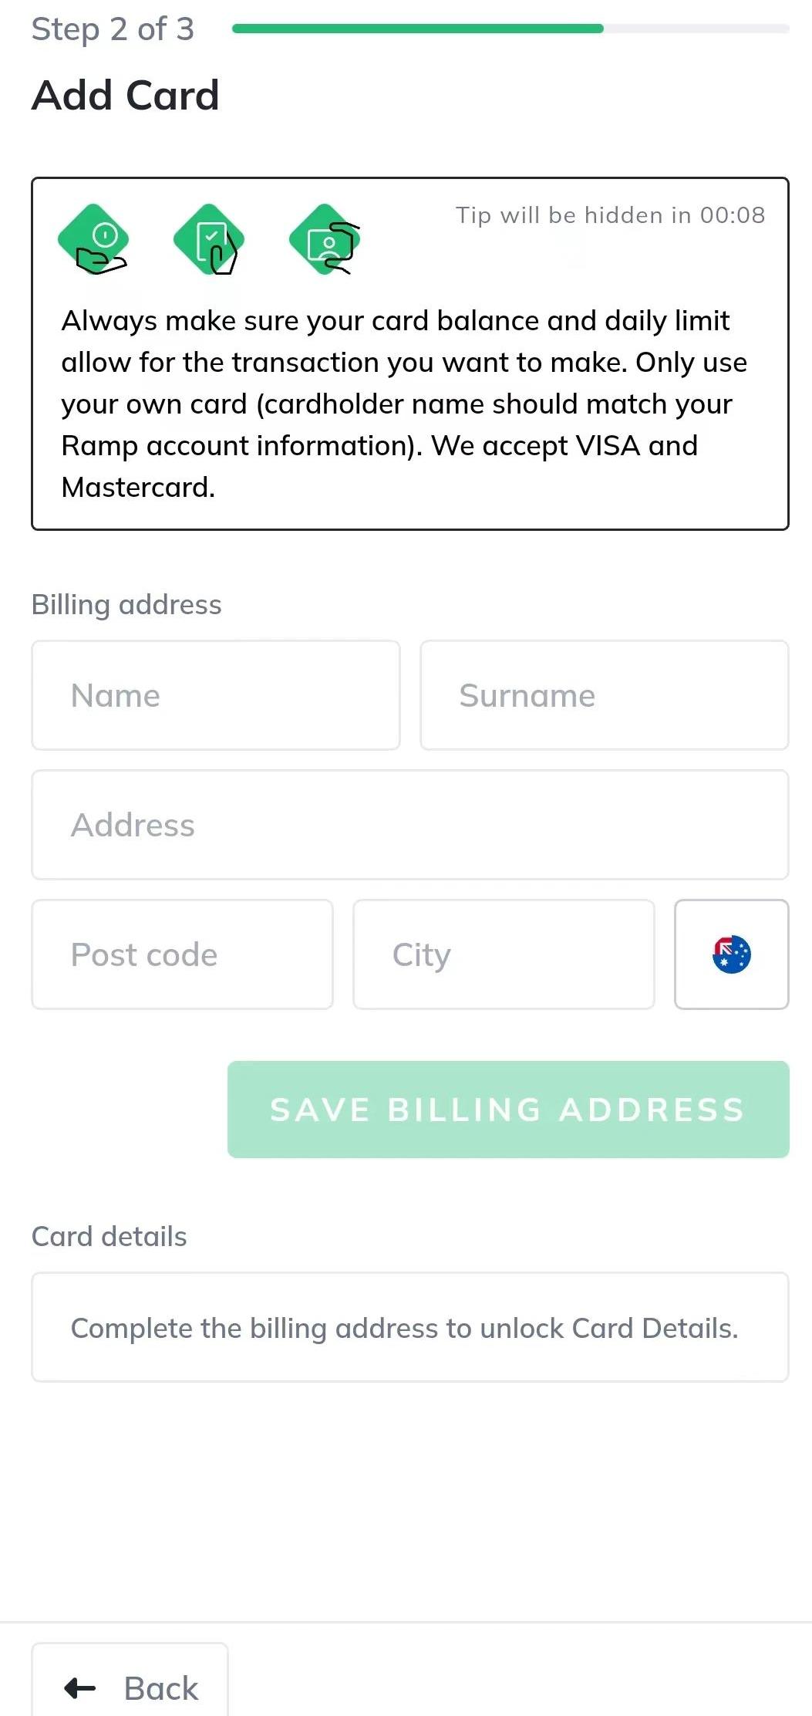Open the Australian flag country selector
812x1716 pixels.
(x=731, y=954)
